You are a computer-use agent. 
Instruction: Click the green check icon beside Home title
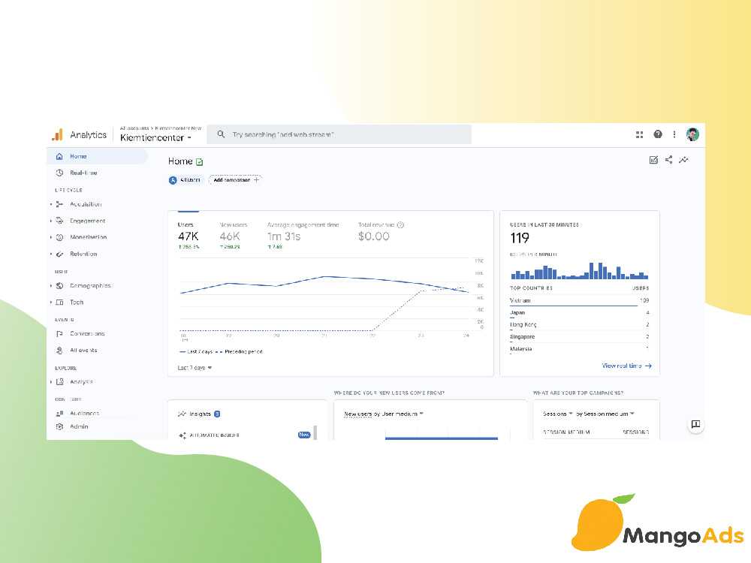tap(200, 162)
